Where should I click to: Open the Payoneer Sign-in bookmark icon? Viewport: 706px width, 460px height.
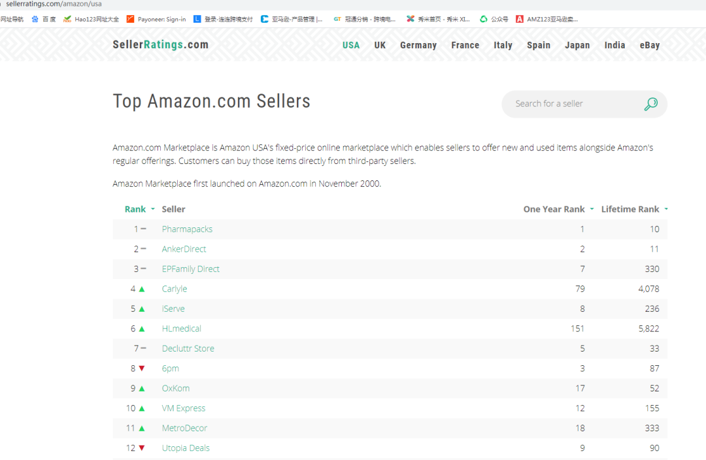click(130, 19)
